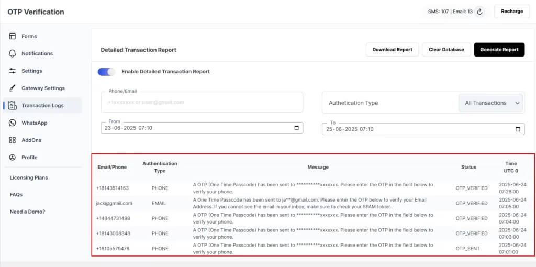Image resolution: width=536 pixels, height=267 pixels.
Task: Refresh the SMS and Email balance
Action: coord(480,12)
